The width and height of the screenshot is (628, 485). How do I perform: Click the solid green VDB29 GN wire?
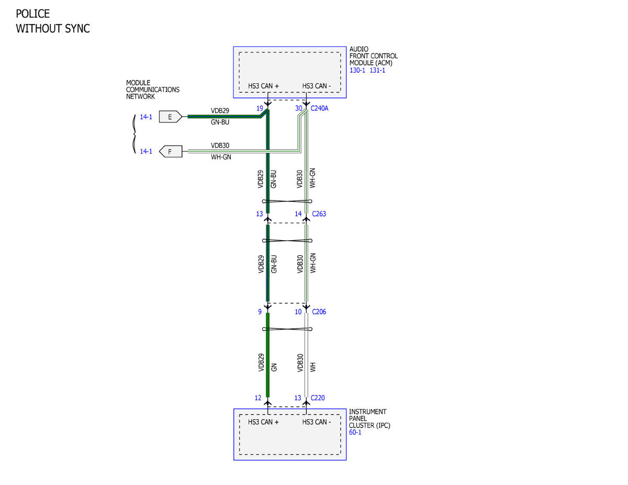[267, 356]
